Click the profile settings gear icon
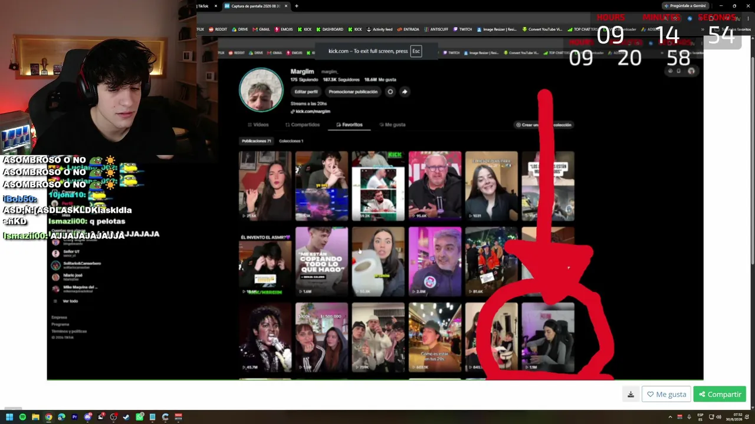Viewport: 755px width, 424px height. (x=390, y=92)
